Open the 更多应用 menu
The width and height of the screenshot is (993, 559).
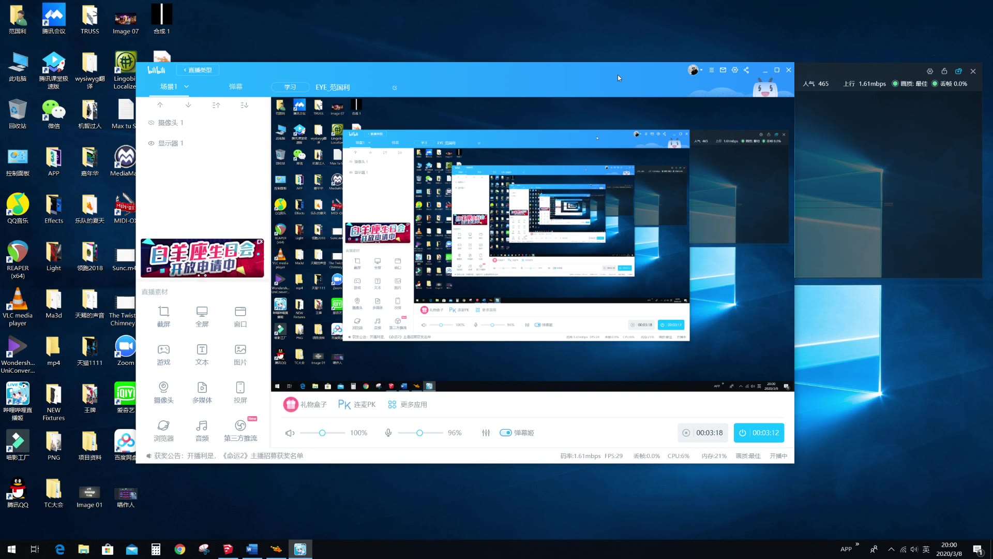point(408,404)
